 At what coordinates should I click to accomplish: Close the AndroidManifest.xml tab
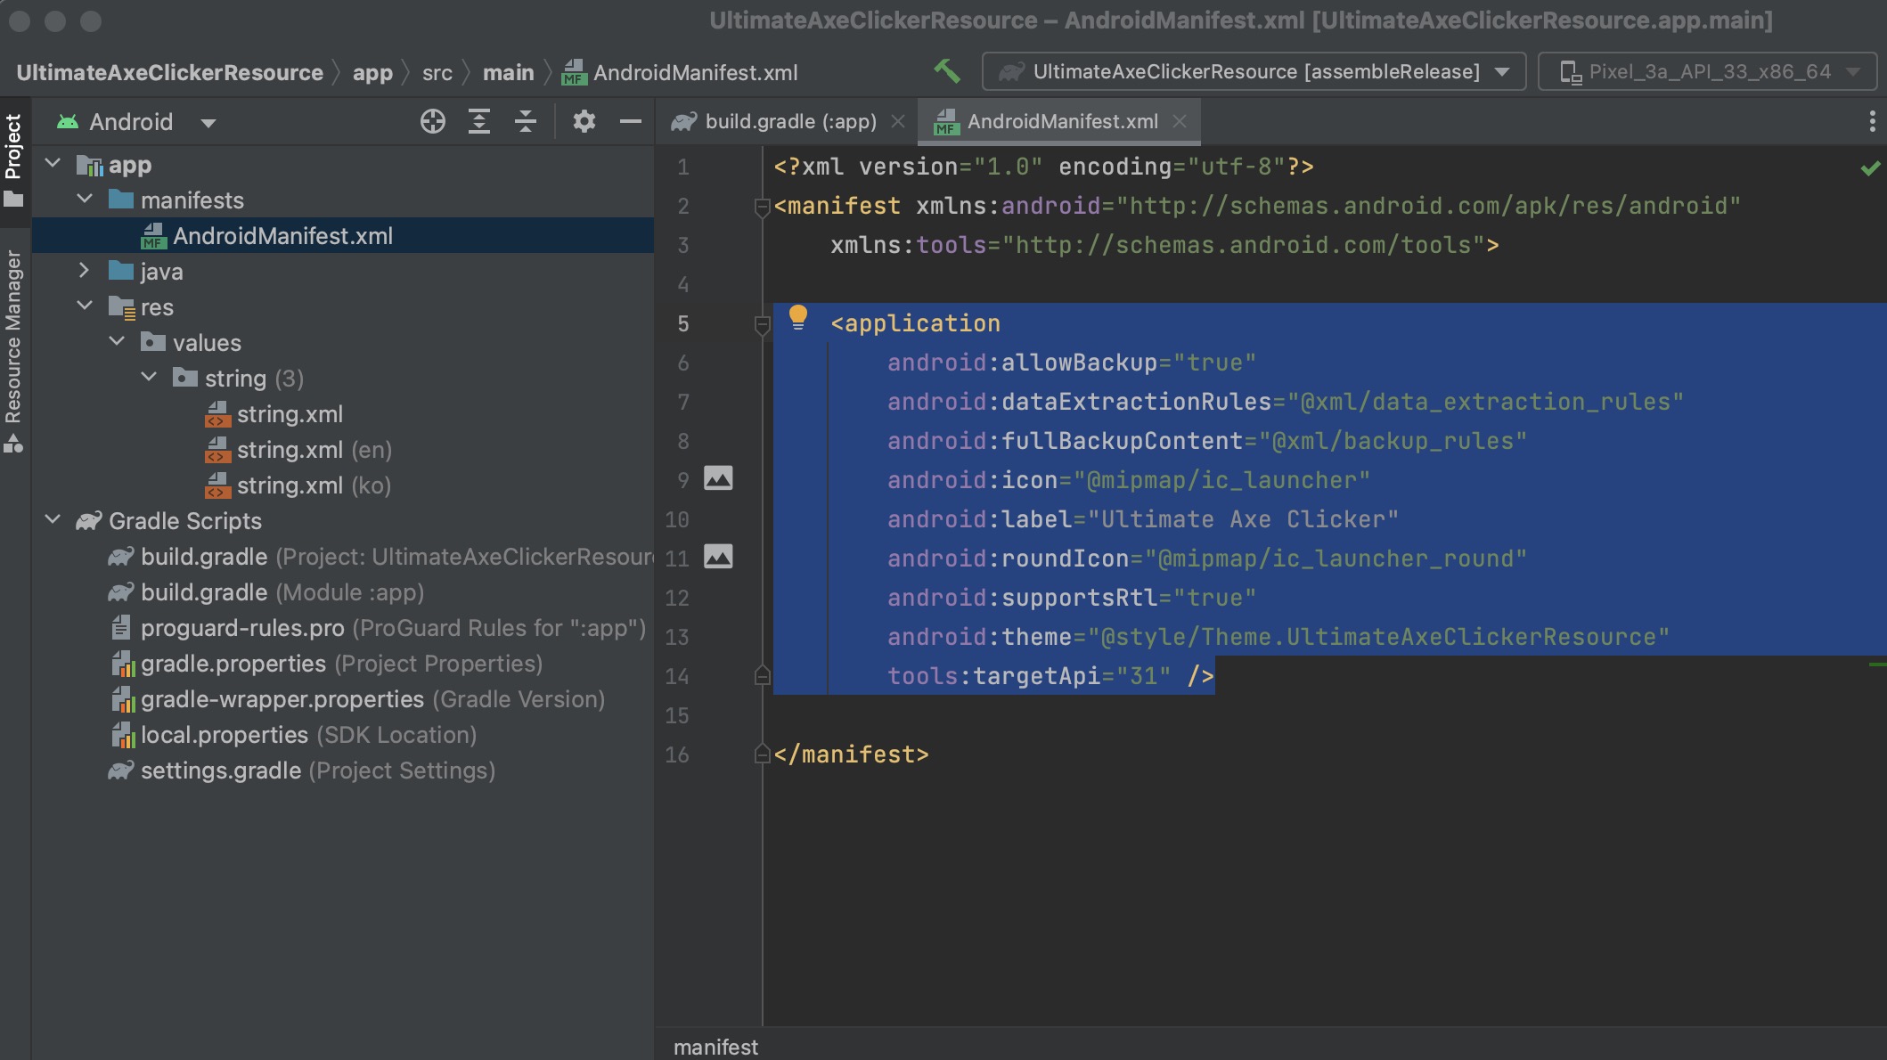point(1180,121)
